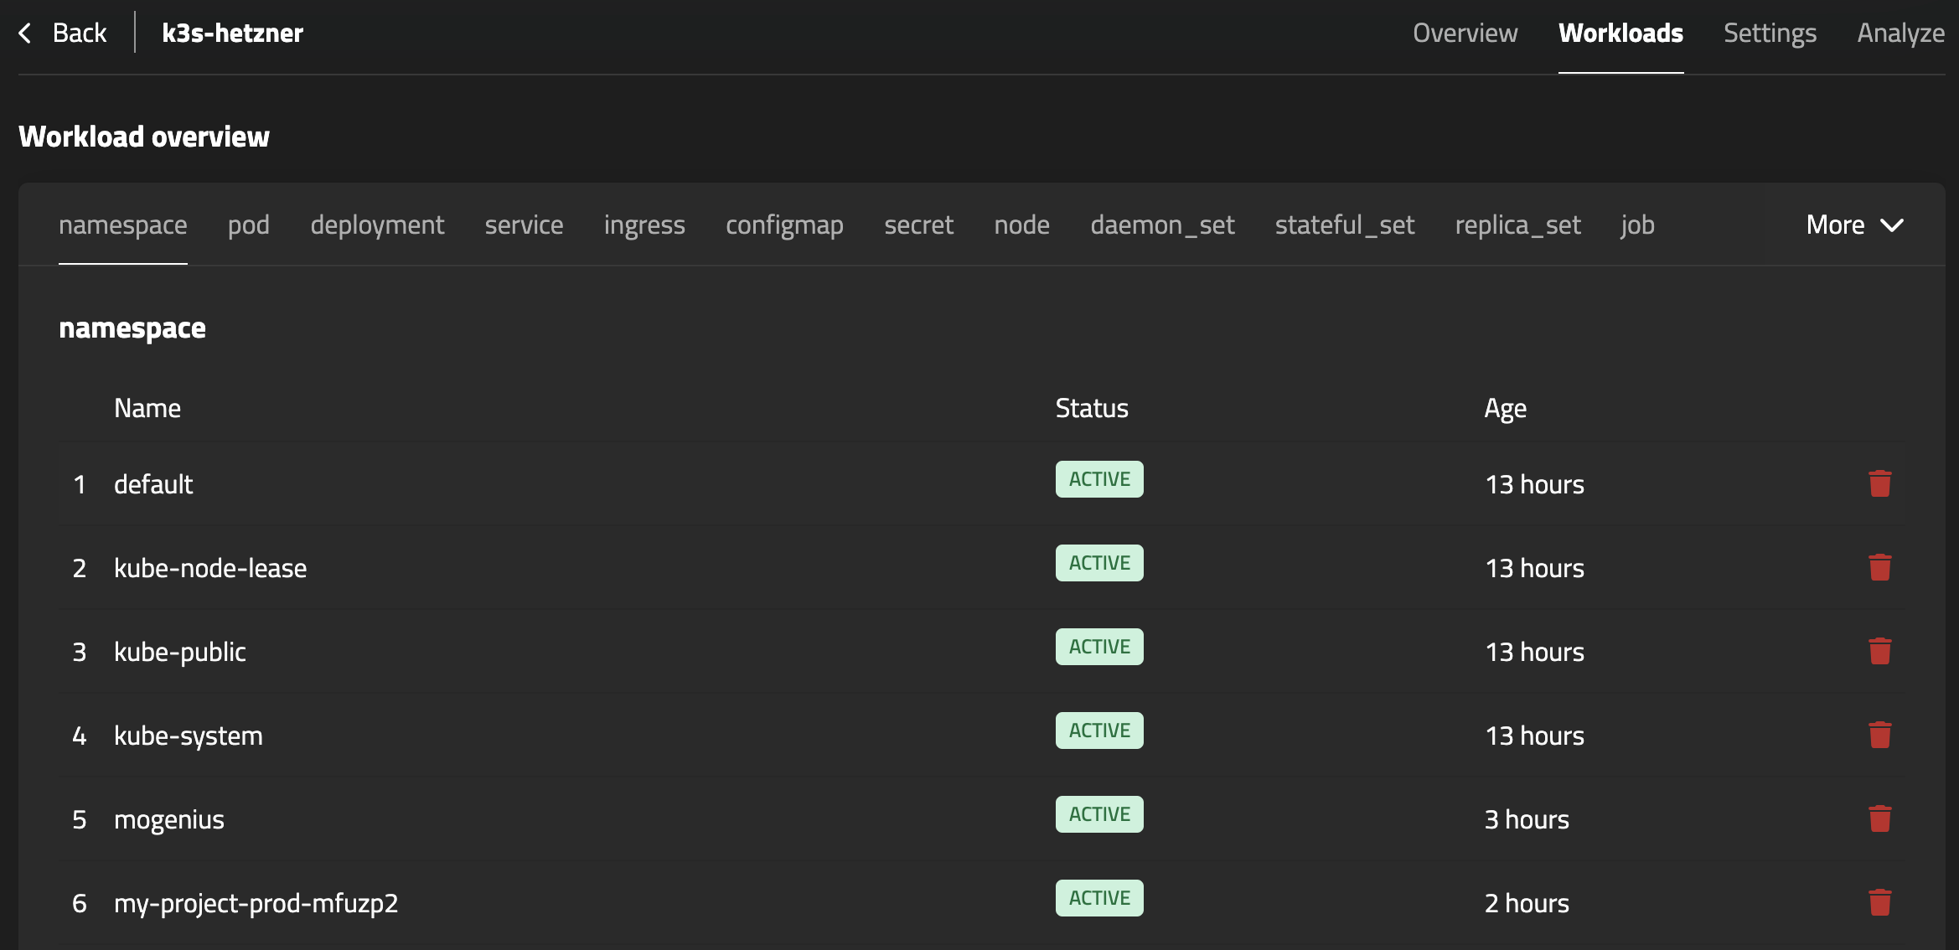This screenshot has width=1959, height=950.
Task: Click the Back arrow icon
Action: click(25, 33)
